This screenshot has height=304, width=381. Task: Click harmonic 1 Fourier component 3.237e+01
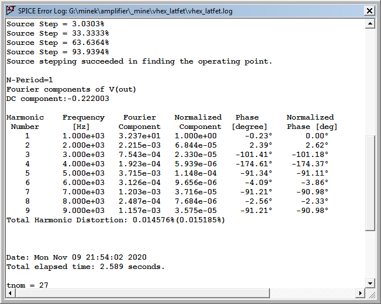140,136
